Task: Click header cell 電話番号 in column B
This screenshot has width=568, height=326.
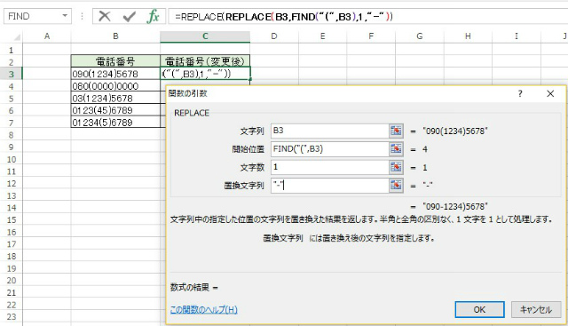Action: [115, 61]
